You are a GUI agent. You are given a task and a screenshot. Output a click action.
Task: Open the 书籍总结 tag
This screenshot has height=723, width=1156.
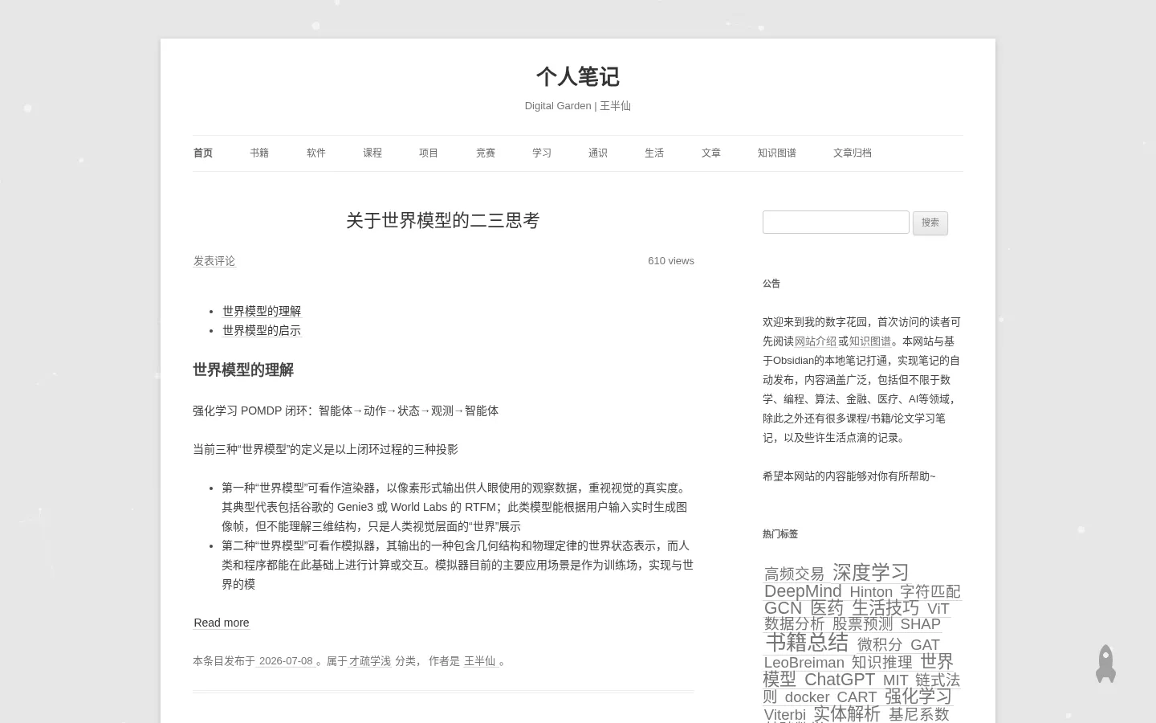click(807, 642)
